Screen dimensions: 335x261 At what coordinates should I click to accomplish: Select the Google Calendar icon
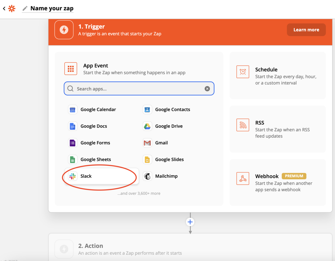tap(73, 109)
